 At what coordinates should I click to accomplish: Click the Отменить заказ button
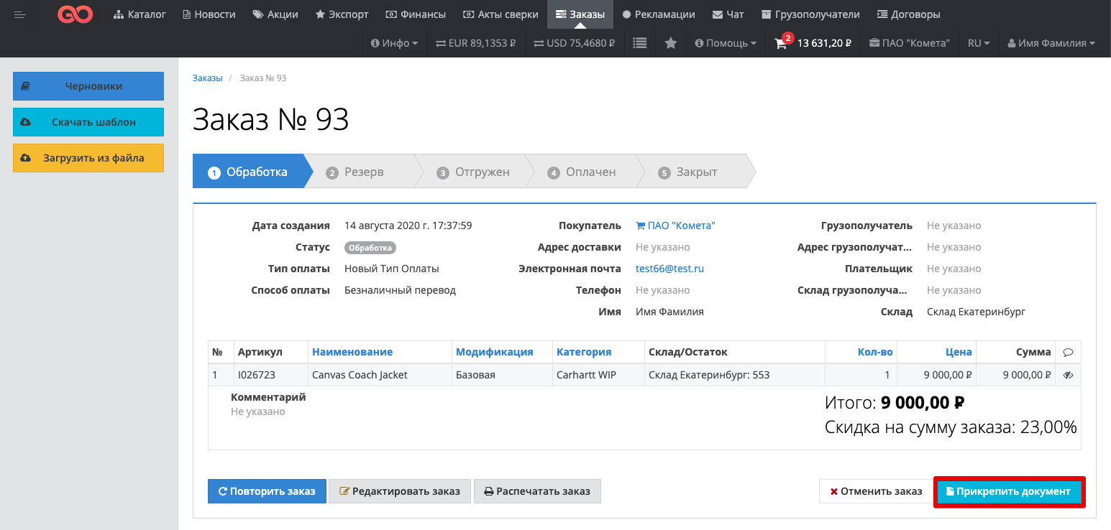875,491
